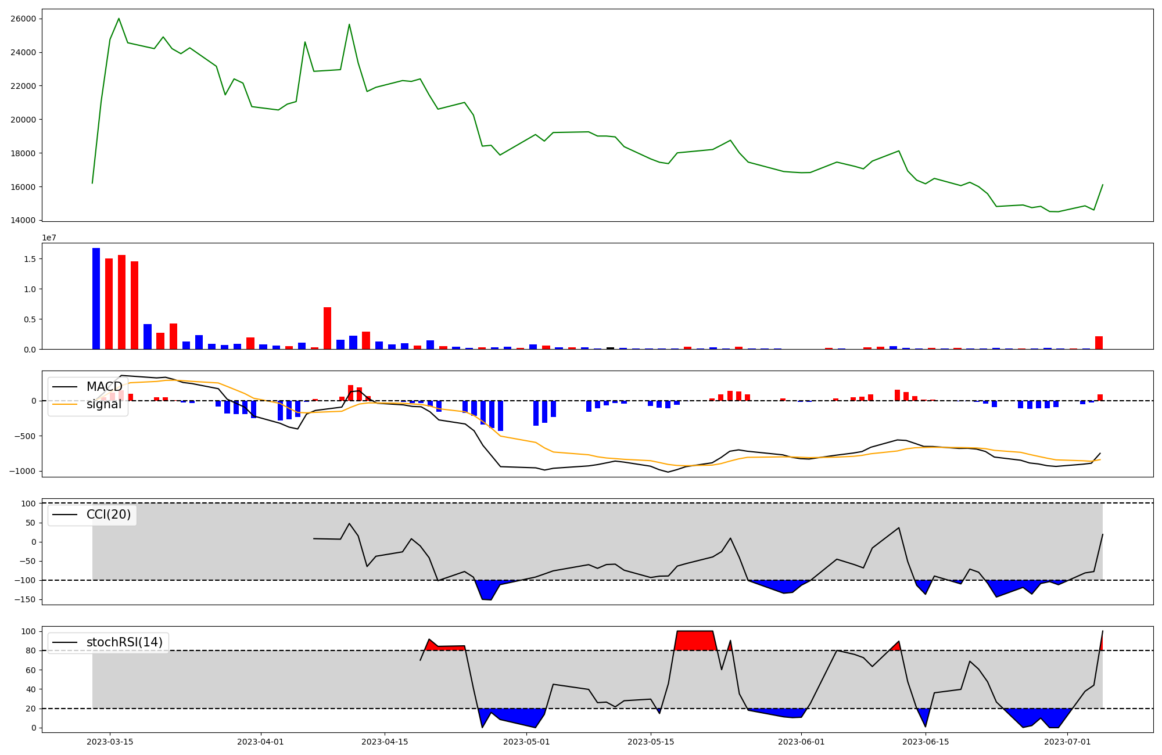1162x755 pixels.
Task: Click the -150 CCI axis label
Action: 24,599
